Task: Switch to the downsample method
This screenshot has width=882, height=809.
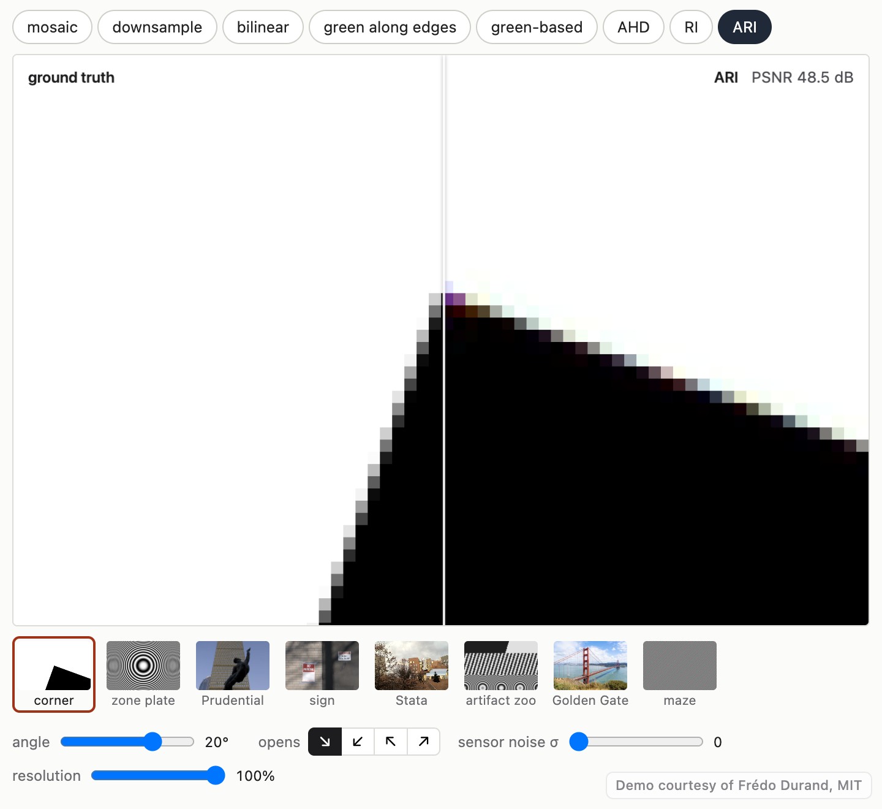Action: click(x=157, y=27)
